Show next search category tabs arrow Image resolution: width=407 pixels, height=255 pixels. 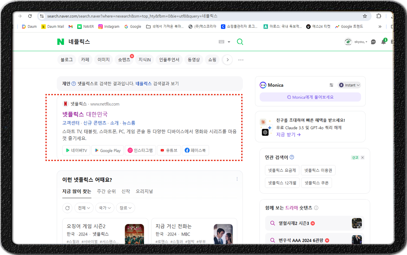click(228, 60)
